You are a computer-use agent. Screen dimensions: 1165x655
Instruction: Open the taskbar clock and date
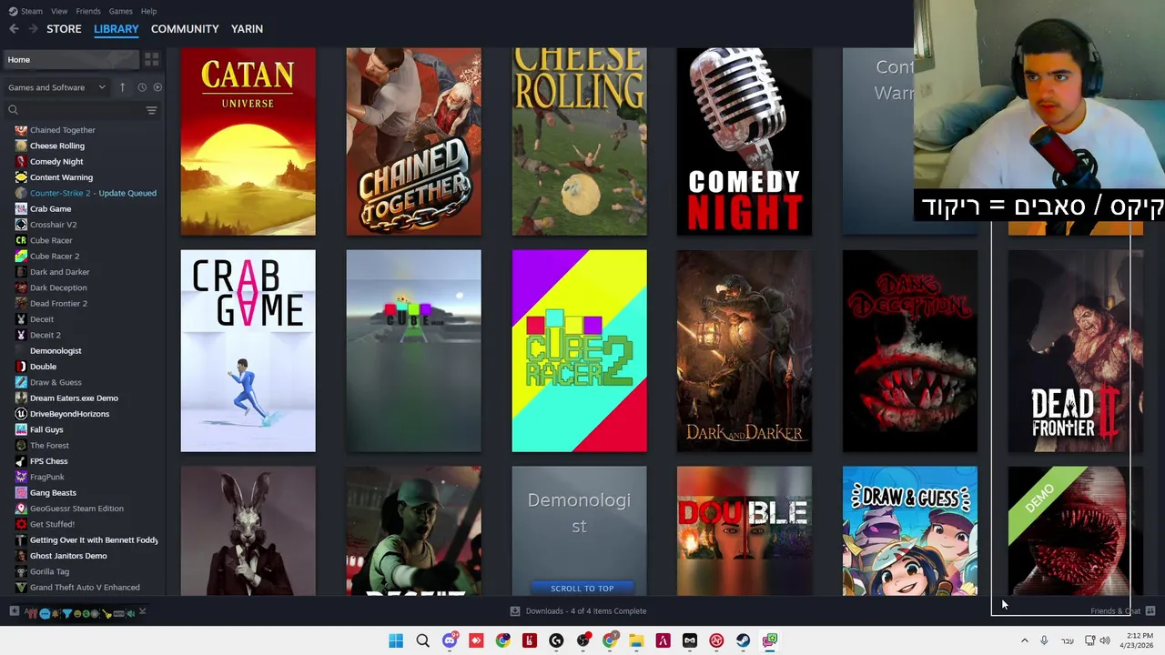click(x=1136, y=640)
